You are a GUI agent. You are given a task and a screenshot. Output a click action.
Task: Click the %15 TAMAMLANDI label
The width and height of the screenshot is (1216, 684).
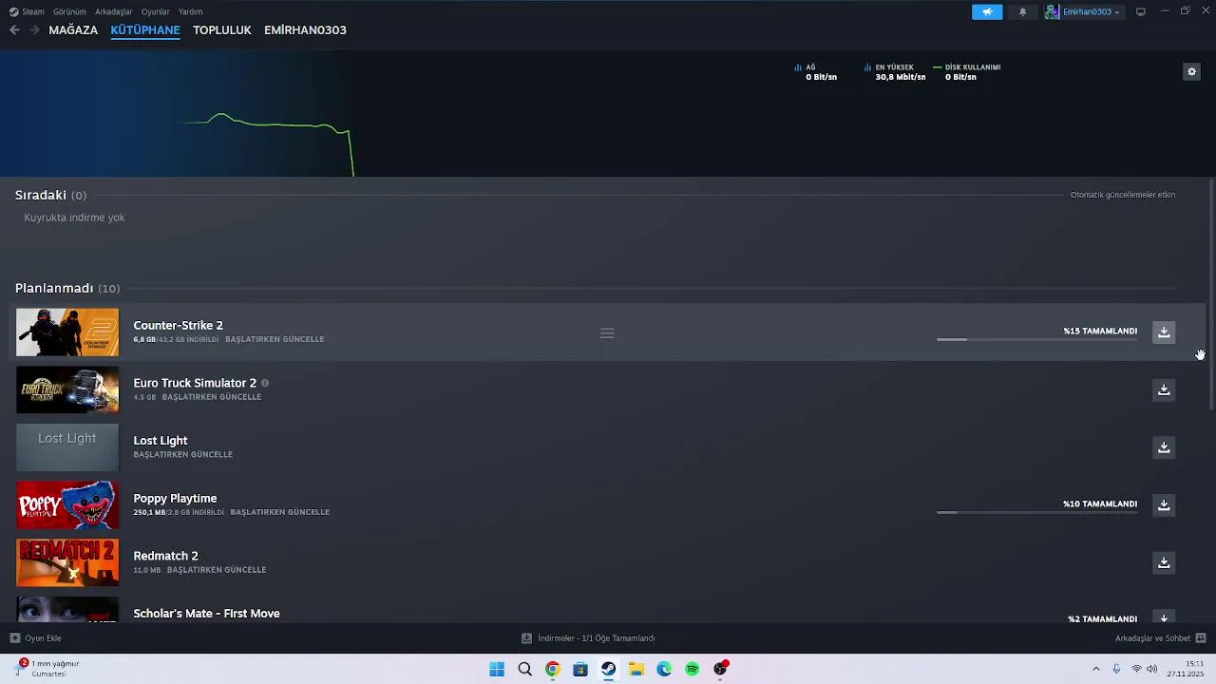1100,331
